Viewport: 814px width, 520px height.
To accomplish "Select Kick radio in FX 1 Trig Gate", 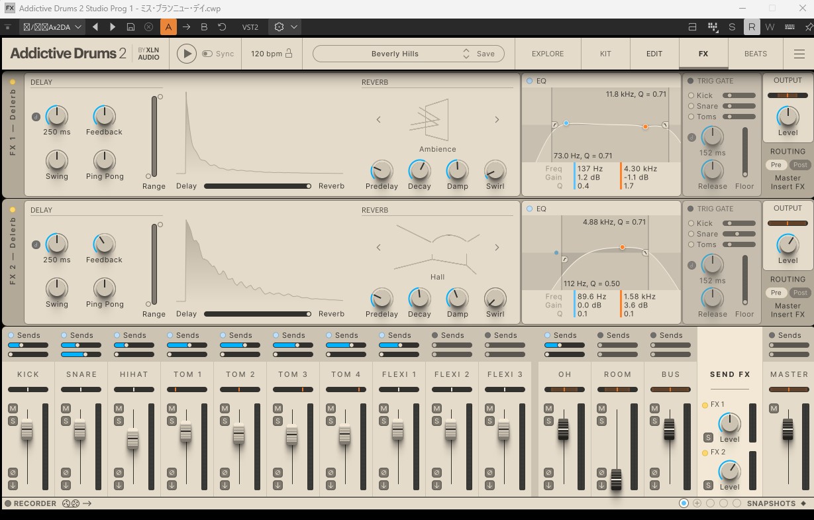I will click(x=691, y=95).
